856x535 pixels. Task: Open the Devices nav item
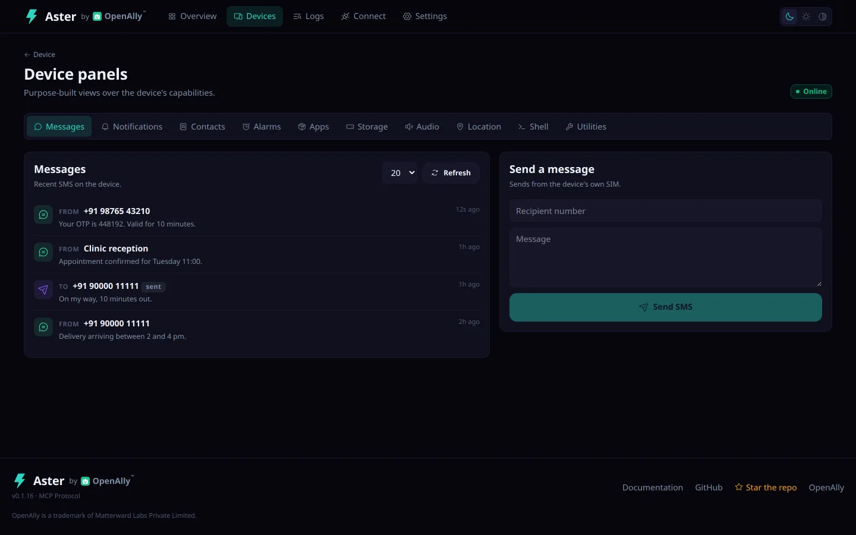(254, 16)
